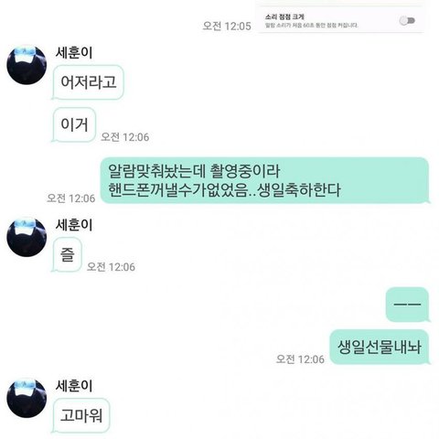
Task: Select the green ㅡㅡ message bubble
Action: pyautogui.click(x=408, y=305)
